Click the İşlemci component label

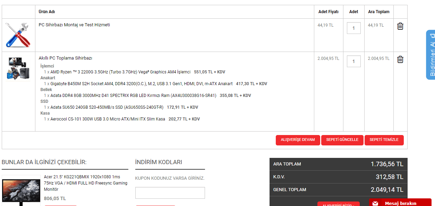pyautogui.click(x=47, y=66)
